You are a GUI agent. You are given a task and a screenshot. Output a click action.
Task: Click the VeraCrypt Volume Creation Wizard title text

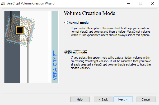coord(30,3)
